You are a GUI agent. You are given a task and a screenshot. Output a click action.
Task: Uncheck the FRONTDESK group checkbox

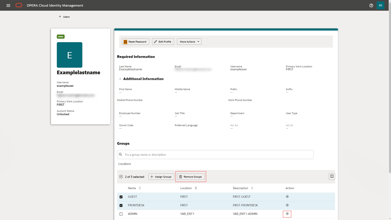pyautogui.click(x=121, y=205)
